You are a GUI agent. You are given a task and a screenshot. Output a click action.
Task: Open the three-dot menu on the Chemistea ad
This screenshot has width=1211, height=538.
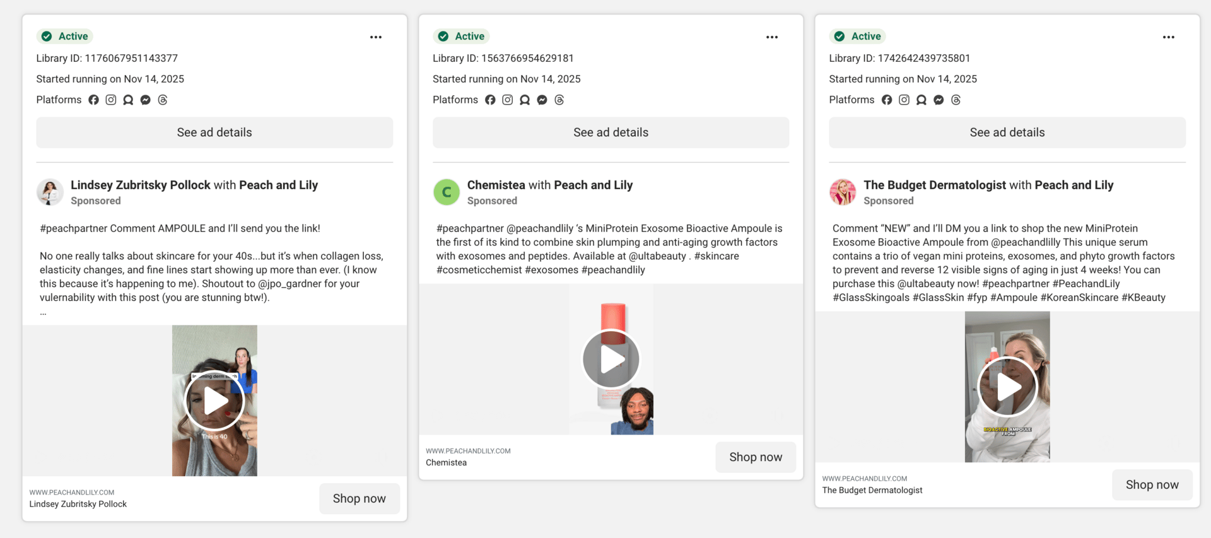click(772, 37)
